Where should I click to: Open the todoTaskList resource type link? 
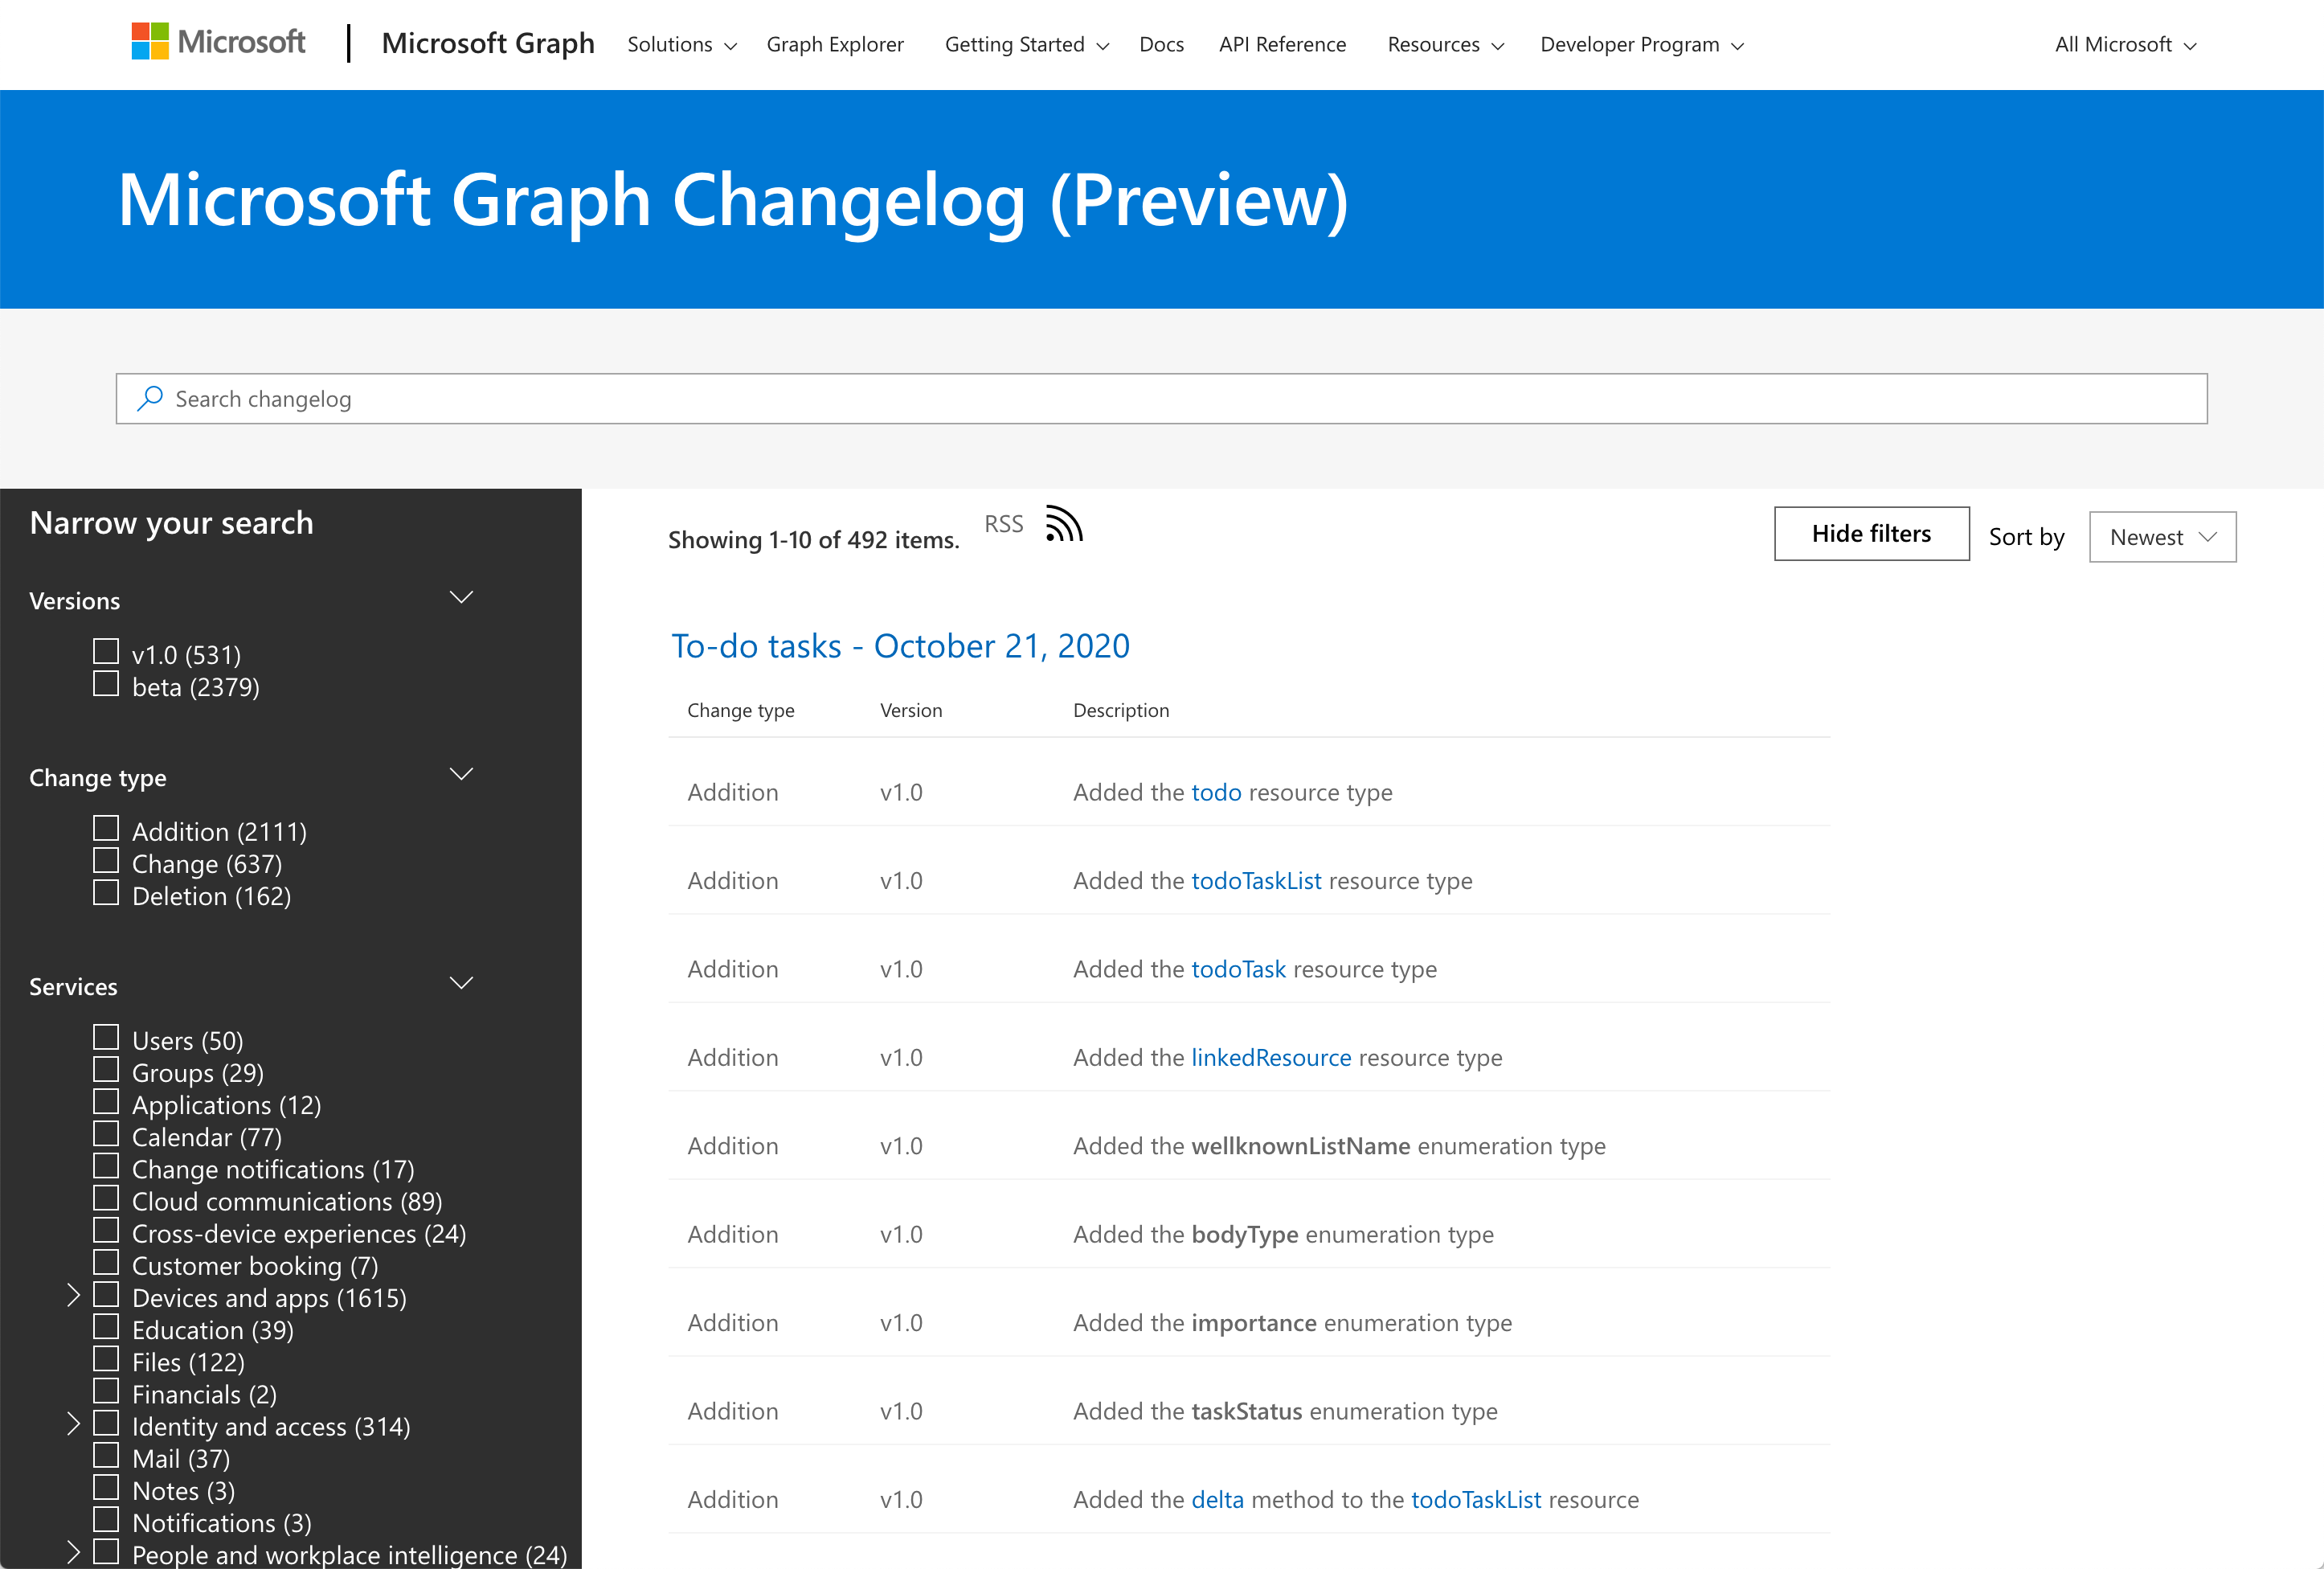pos(1256,881)
